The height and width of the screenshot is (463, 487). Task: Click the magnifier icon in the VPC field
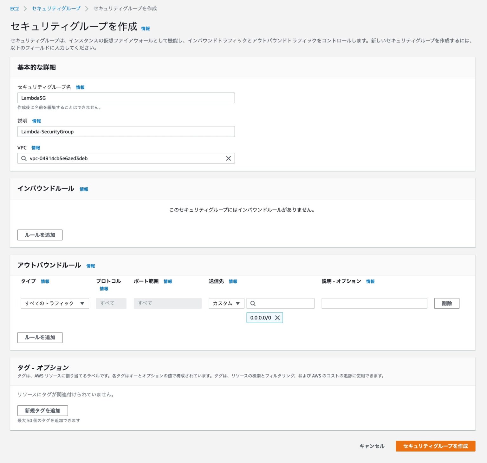24,158
